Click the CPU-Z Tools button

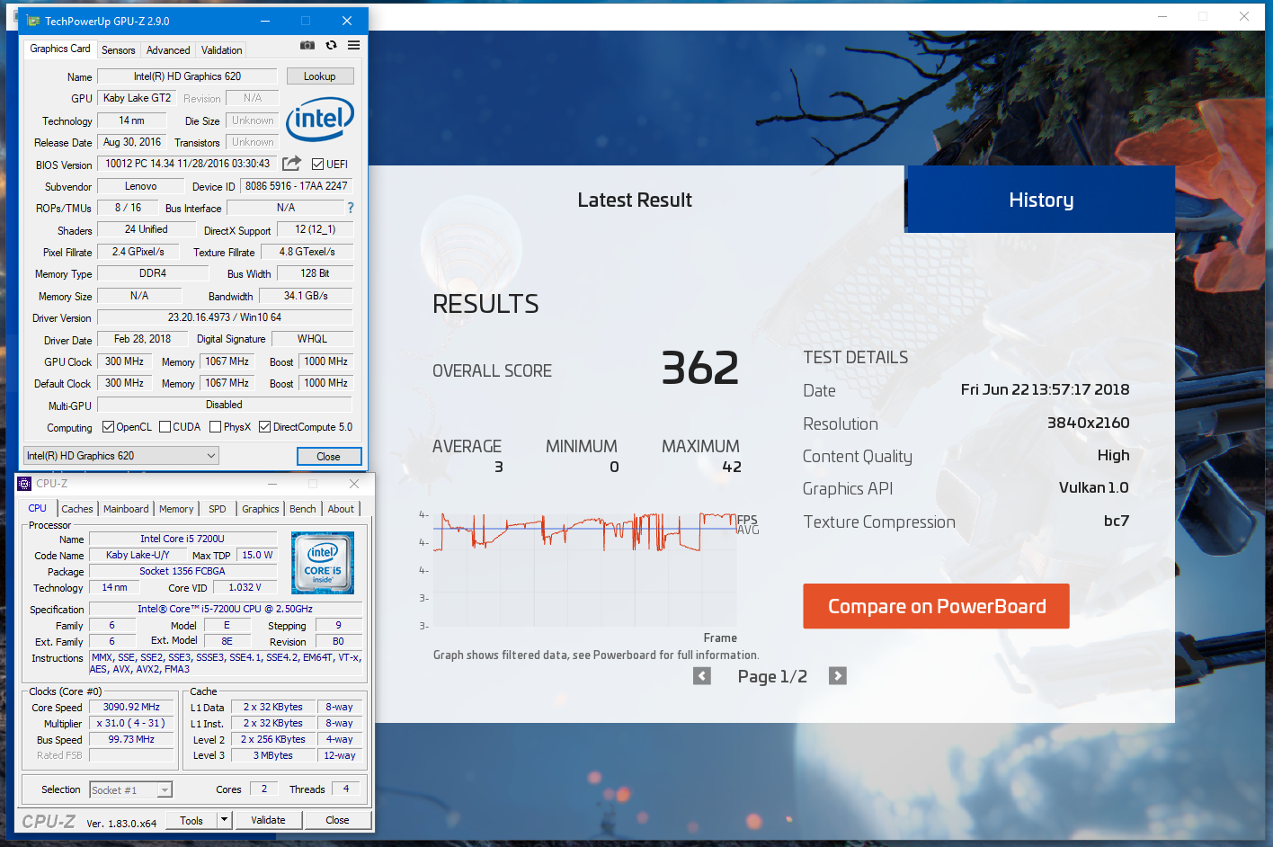(x=191, y=820)
